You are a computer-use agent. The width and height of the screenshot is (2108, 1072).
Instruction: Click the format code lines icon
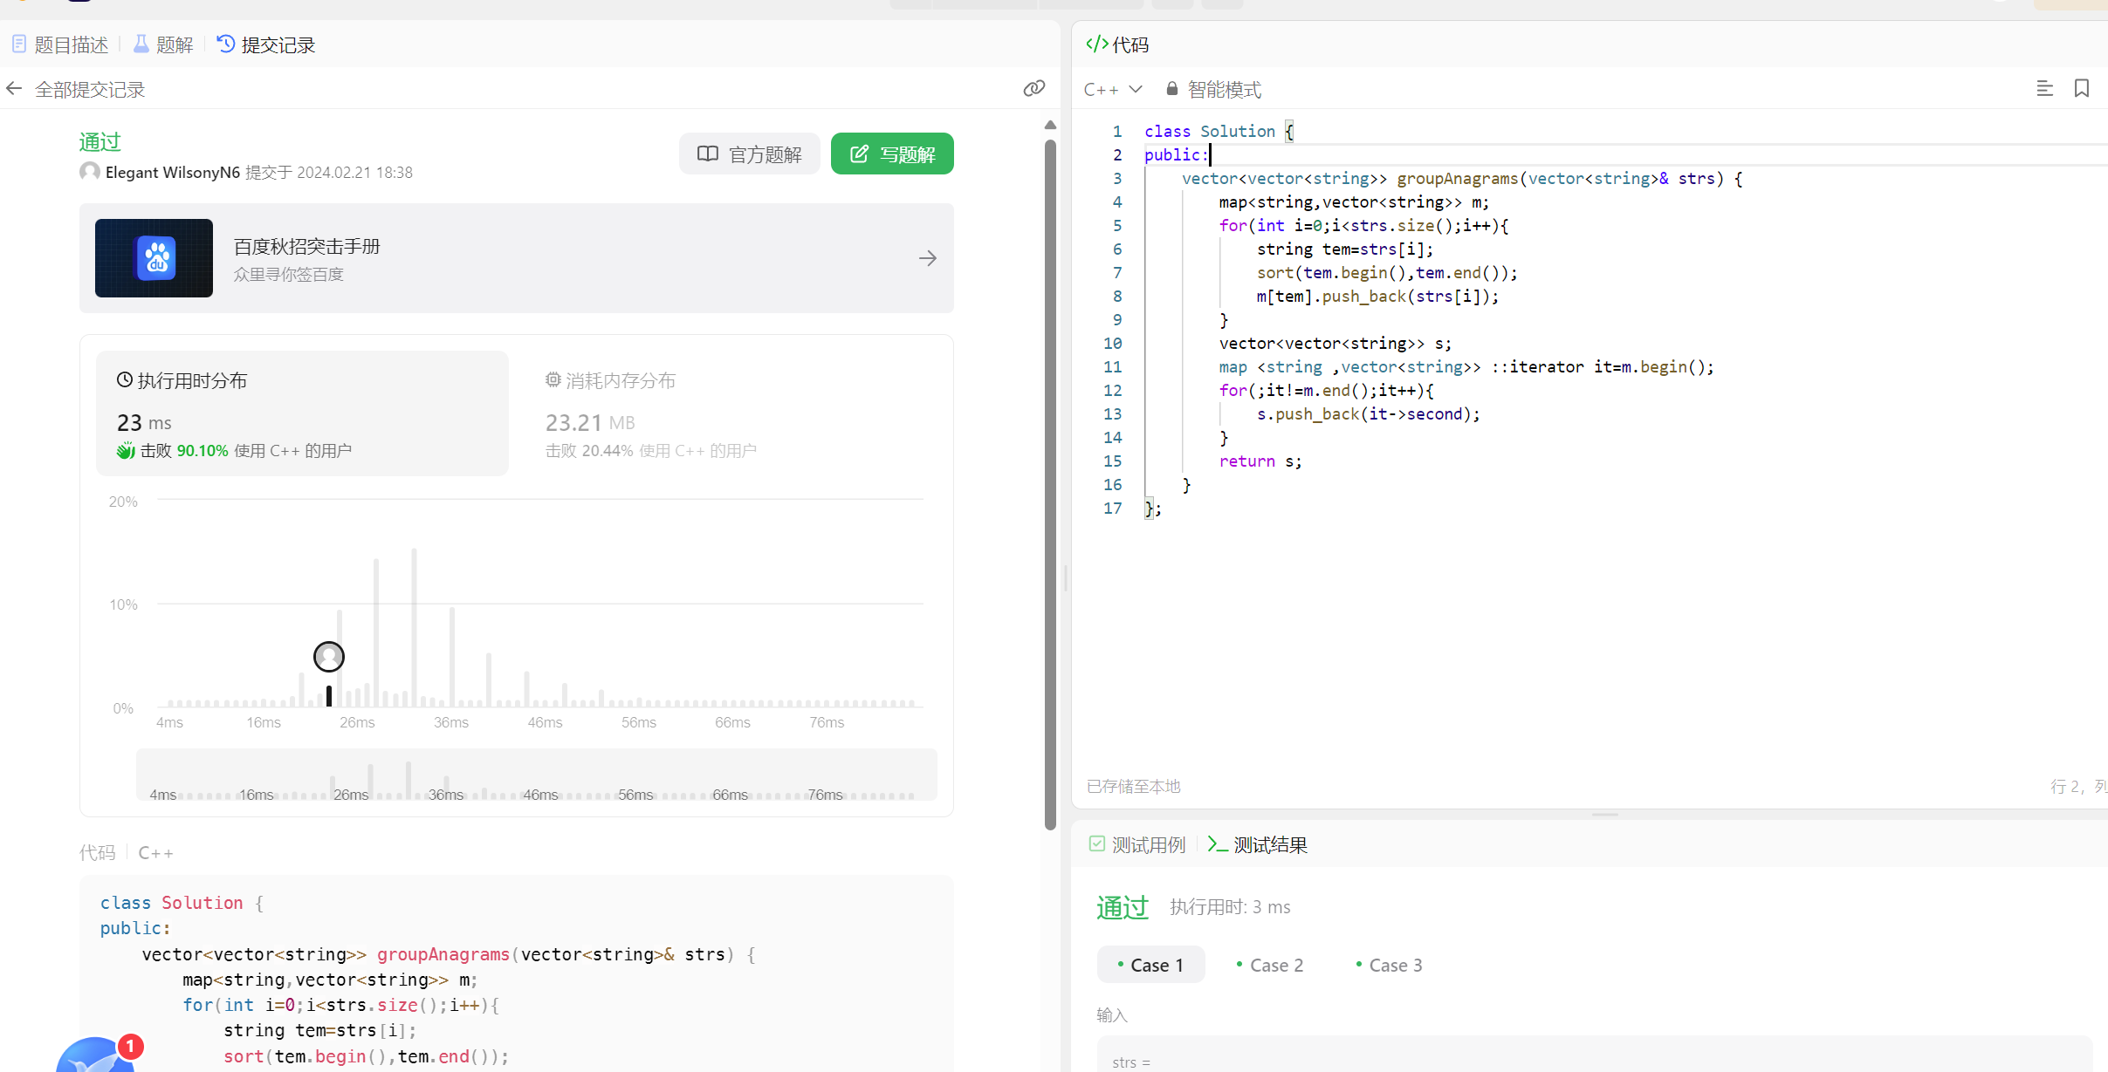click(x=2044, y=89)
